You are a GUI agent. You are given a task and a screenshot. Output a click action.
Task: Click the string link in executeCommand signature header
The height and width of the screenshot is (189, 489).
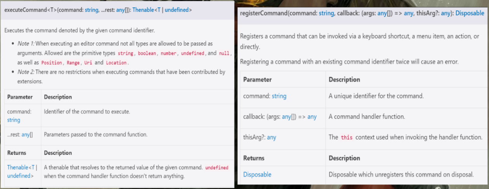[x=92, y=10]
